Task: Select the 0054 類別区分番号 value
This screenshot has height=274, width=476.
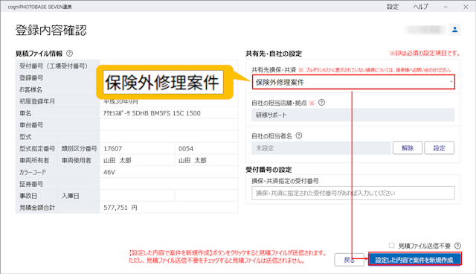Action: pos(186,149)
